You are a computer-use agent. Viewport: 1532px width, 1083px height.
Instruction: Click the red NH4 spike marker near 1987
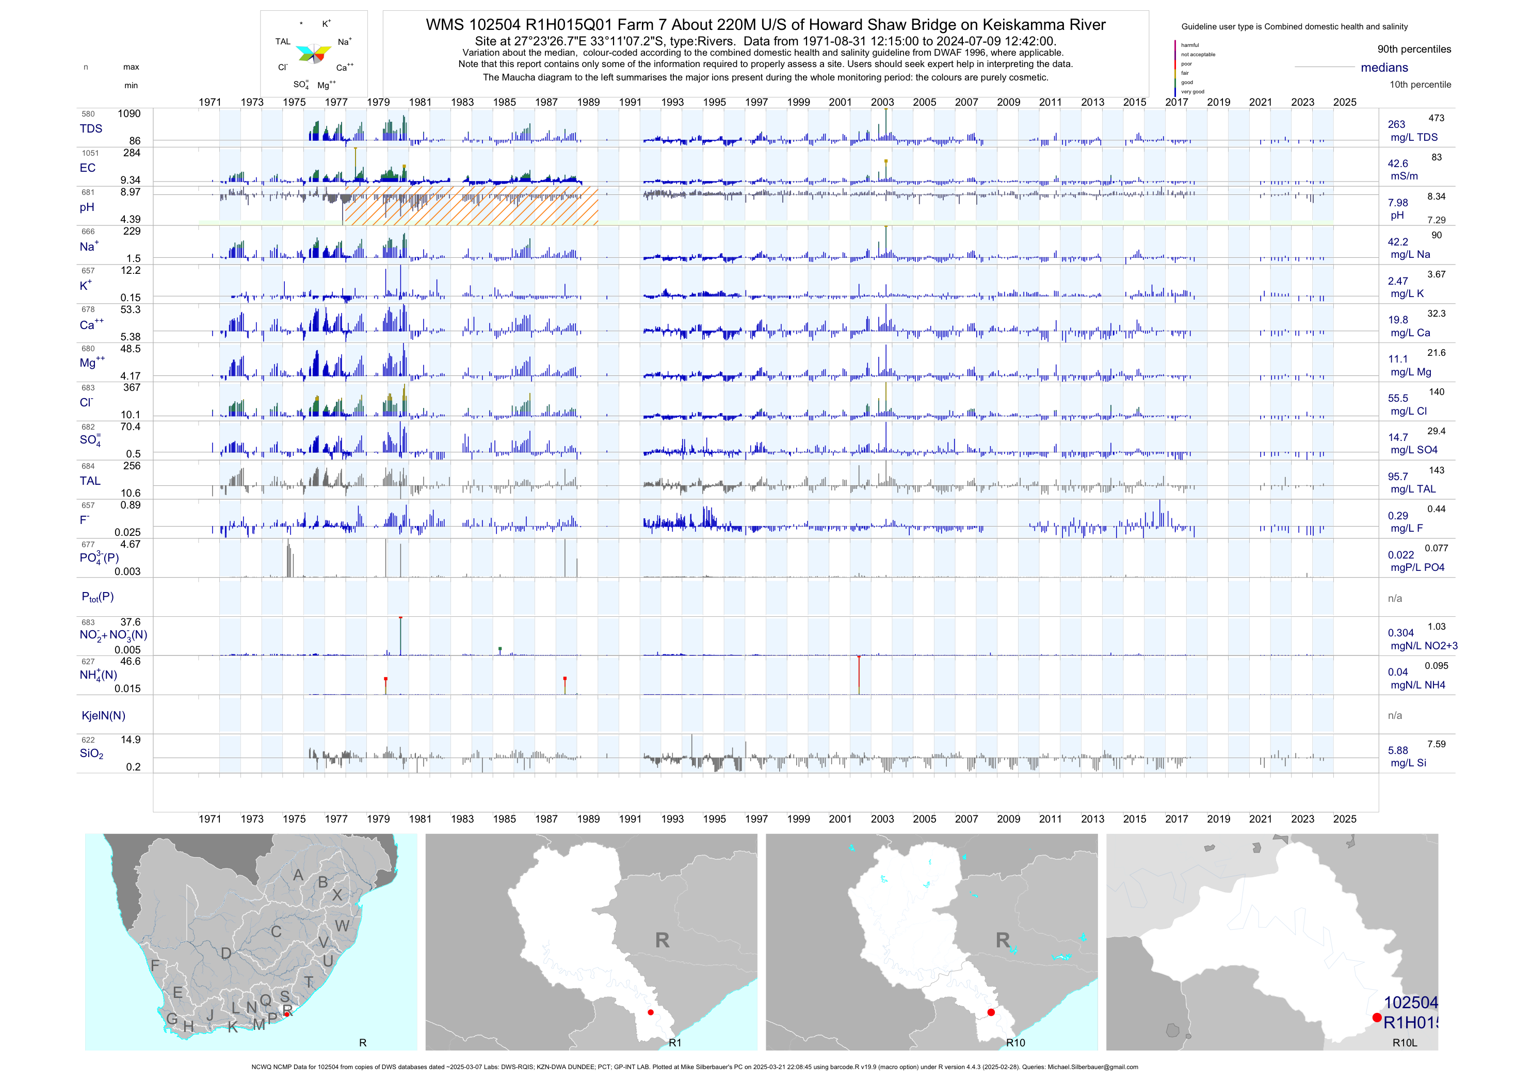tap(565, 679)
